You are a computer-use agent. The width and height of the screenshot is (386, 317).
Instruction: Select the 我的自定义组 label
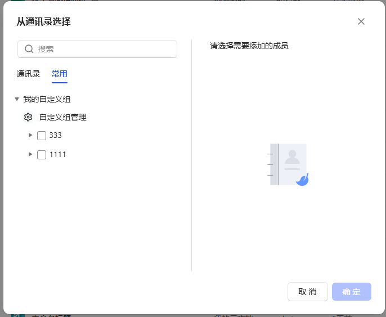[x=47, y=99]
